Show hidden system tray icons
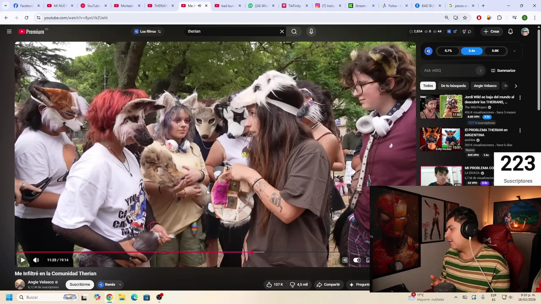This screenshot has height=304, width=541. click(x=456, y=297)
